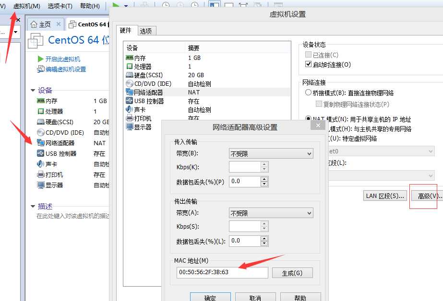Close the 网络适配器高级设置 dialog
Viewport: 443px width, 301px height.
[x=318, y=125]
